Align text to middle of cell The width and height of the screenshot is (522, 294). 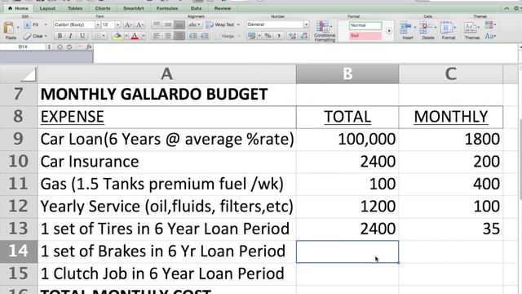click(168, 24)
